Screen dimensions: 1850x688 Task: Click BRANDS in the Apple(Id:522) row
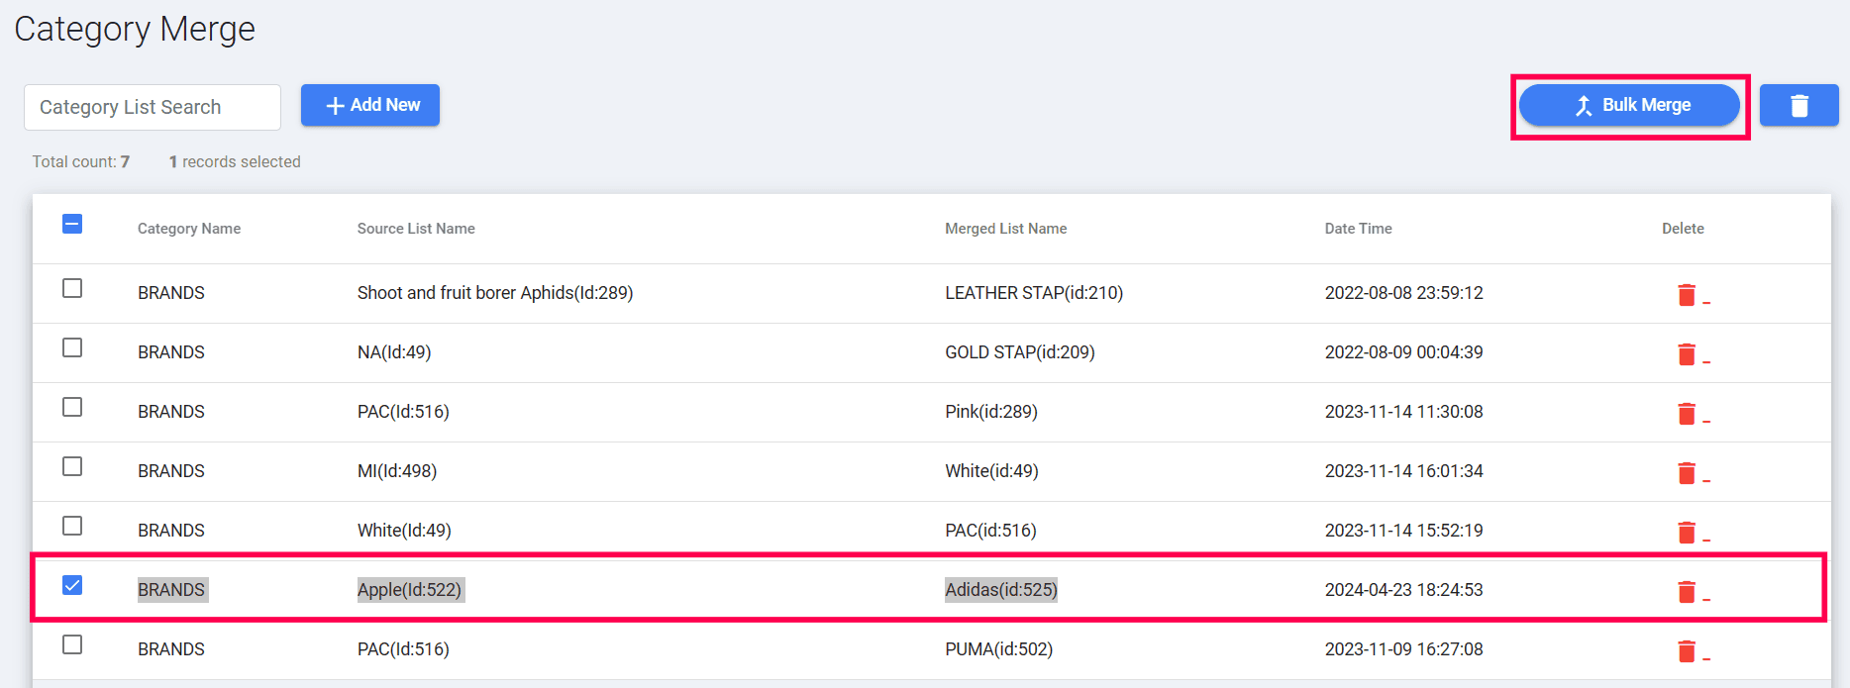click(x=171, y=590)
